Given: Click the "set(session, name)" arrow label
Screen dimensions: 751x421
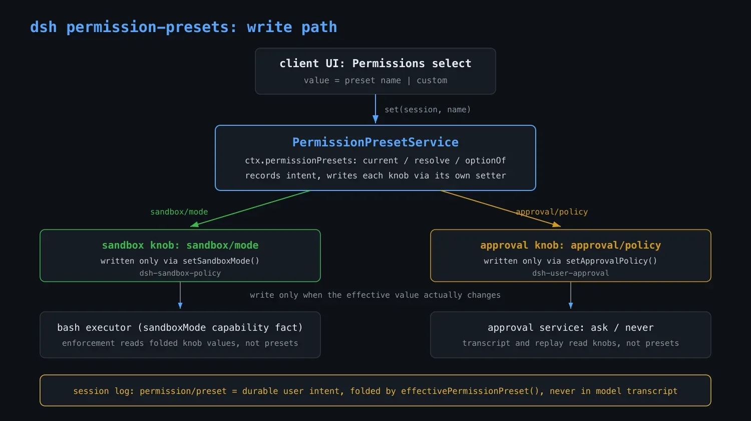Looking at the screenshot, I should tap(428, 109).
